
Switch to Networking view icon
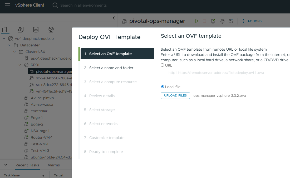51,30
